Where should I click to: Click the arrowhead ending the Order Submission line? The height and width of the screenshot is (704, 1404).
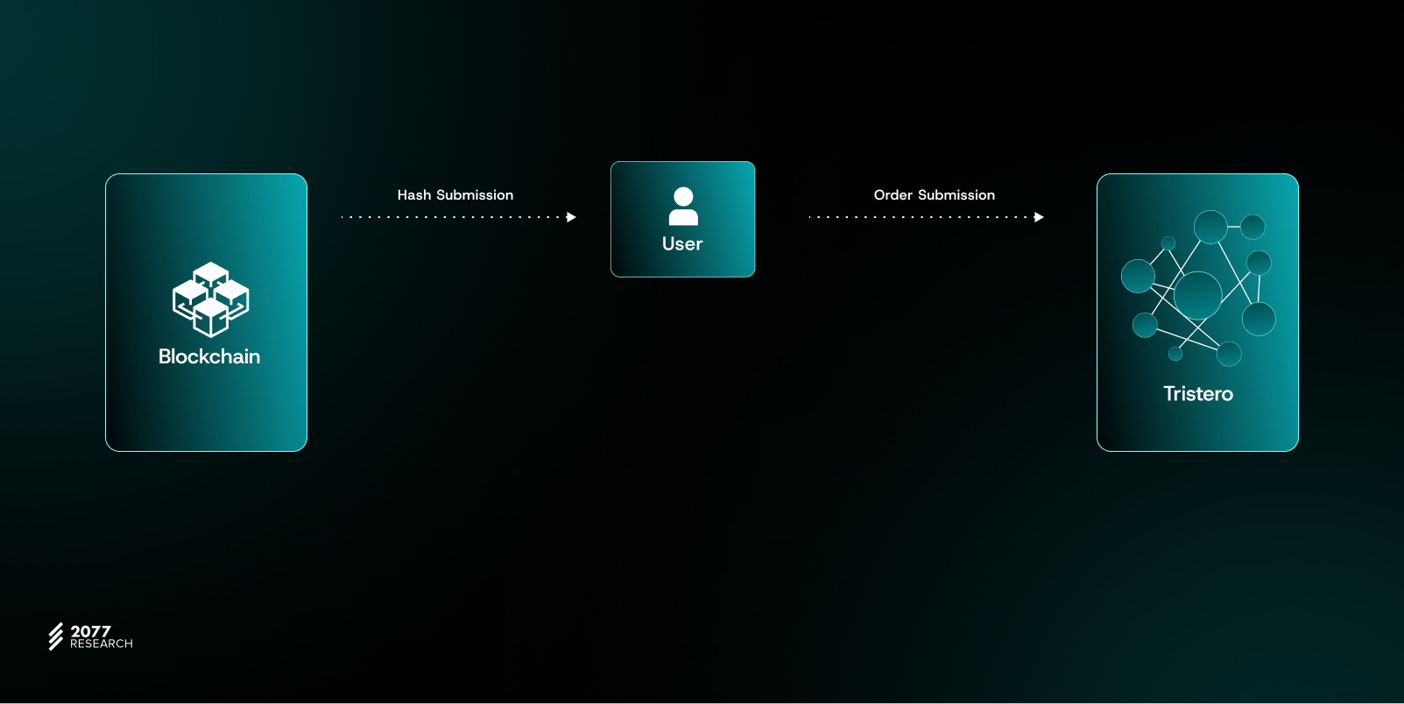1039,217
